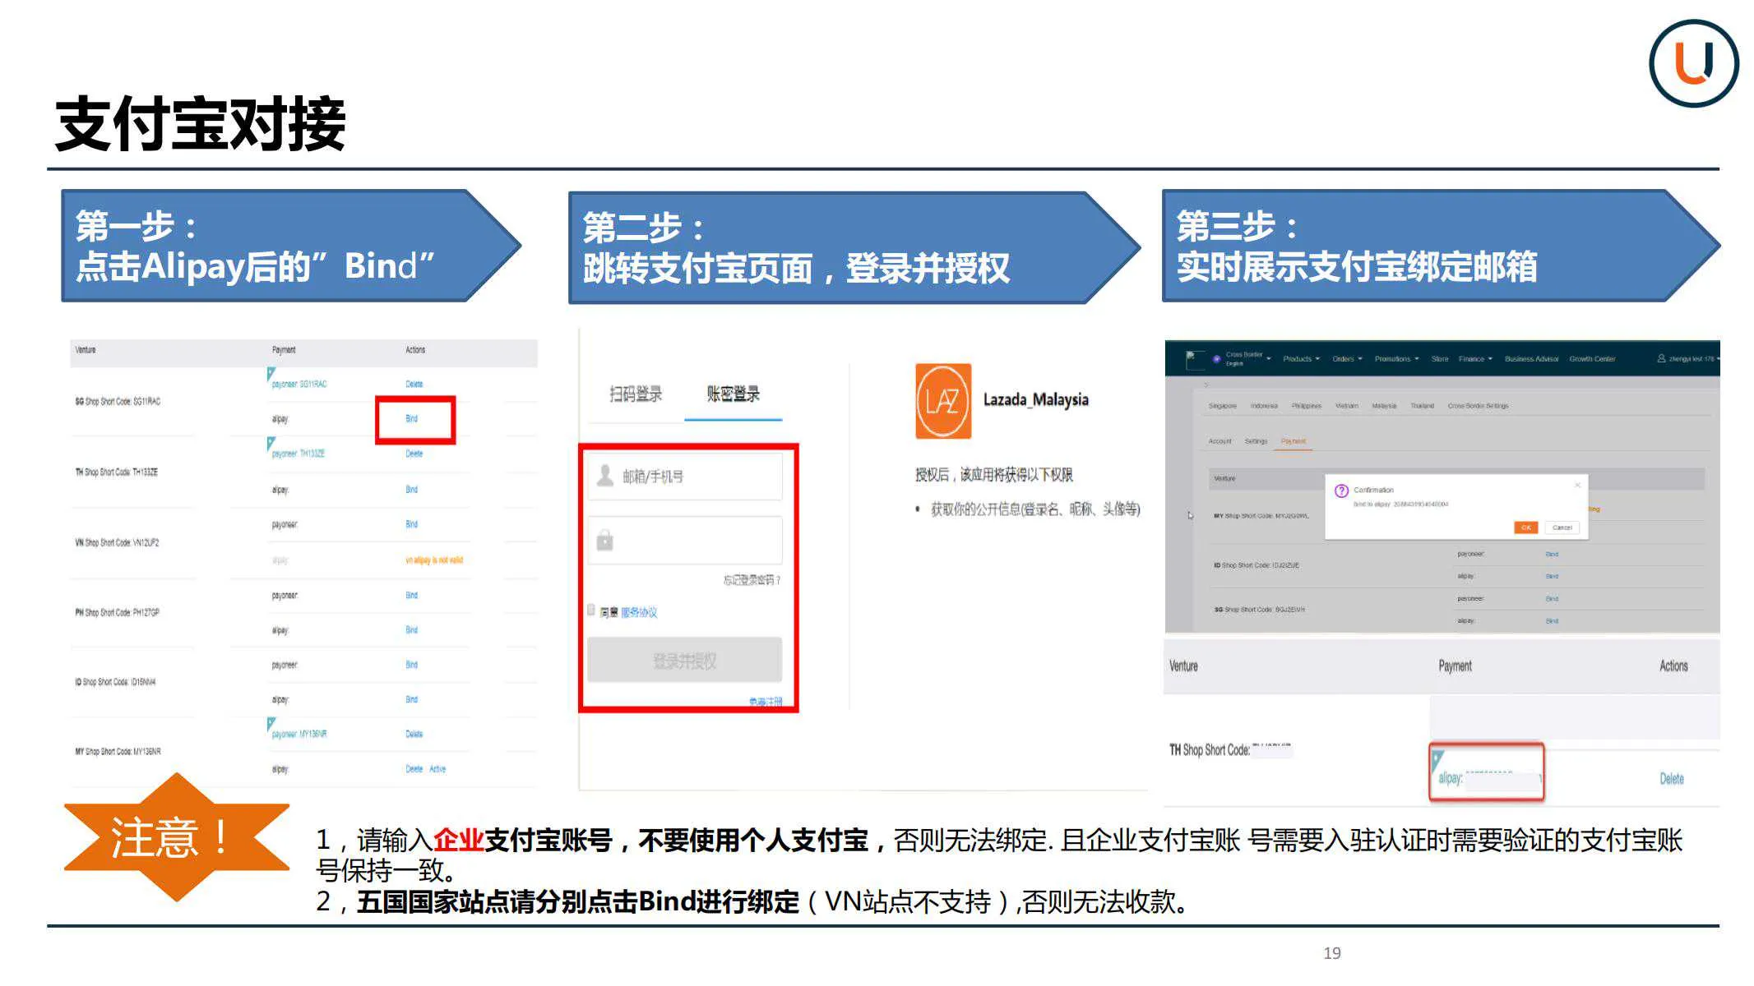1754x986 pixels.
Task: Select the 账密登录 login tab
Action: [x=734, y=393]
